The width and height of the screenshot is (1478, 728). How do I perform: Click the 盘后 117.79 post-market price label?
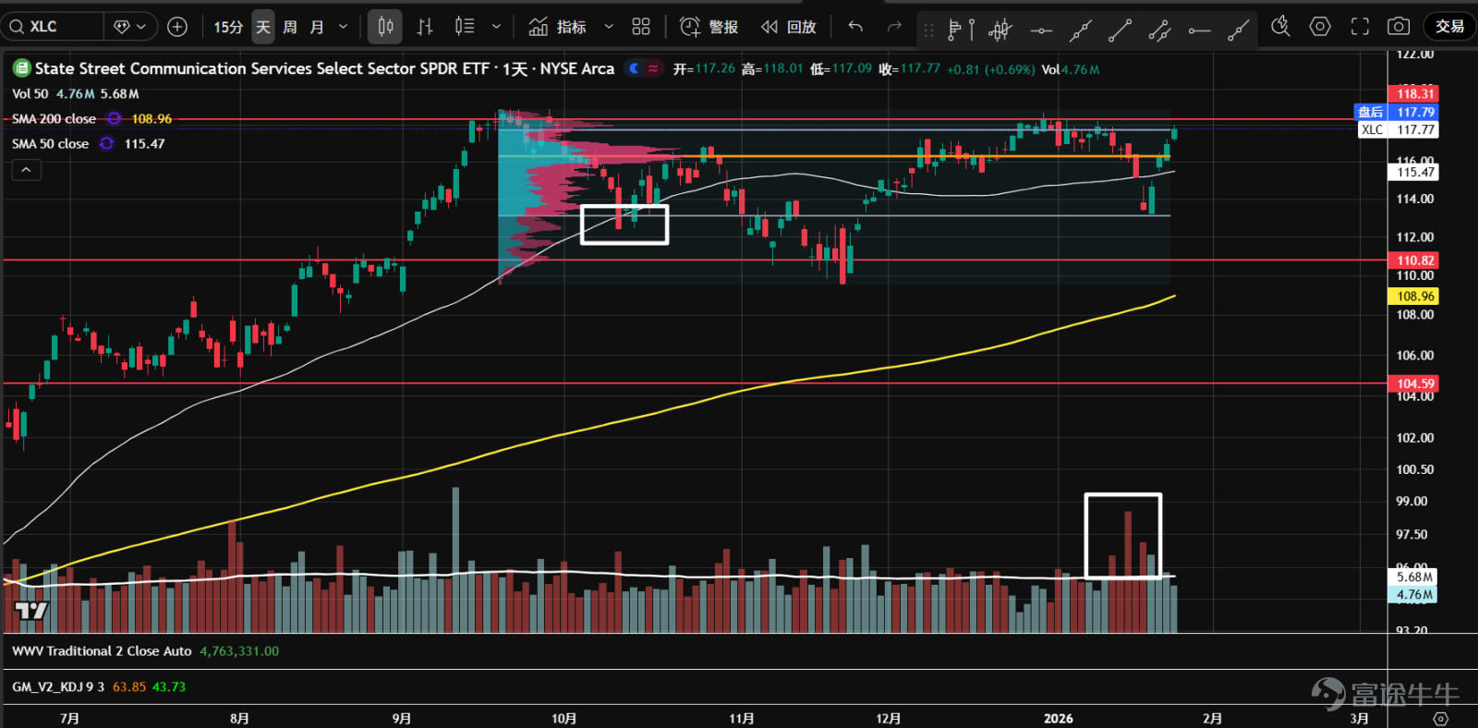pyautogui.click(x=1397, y=112)
